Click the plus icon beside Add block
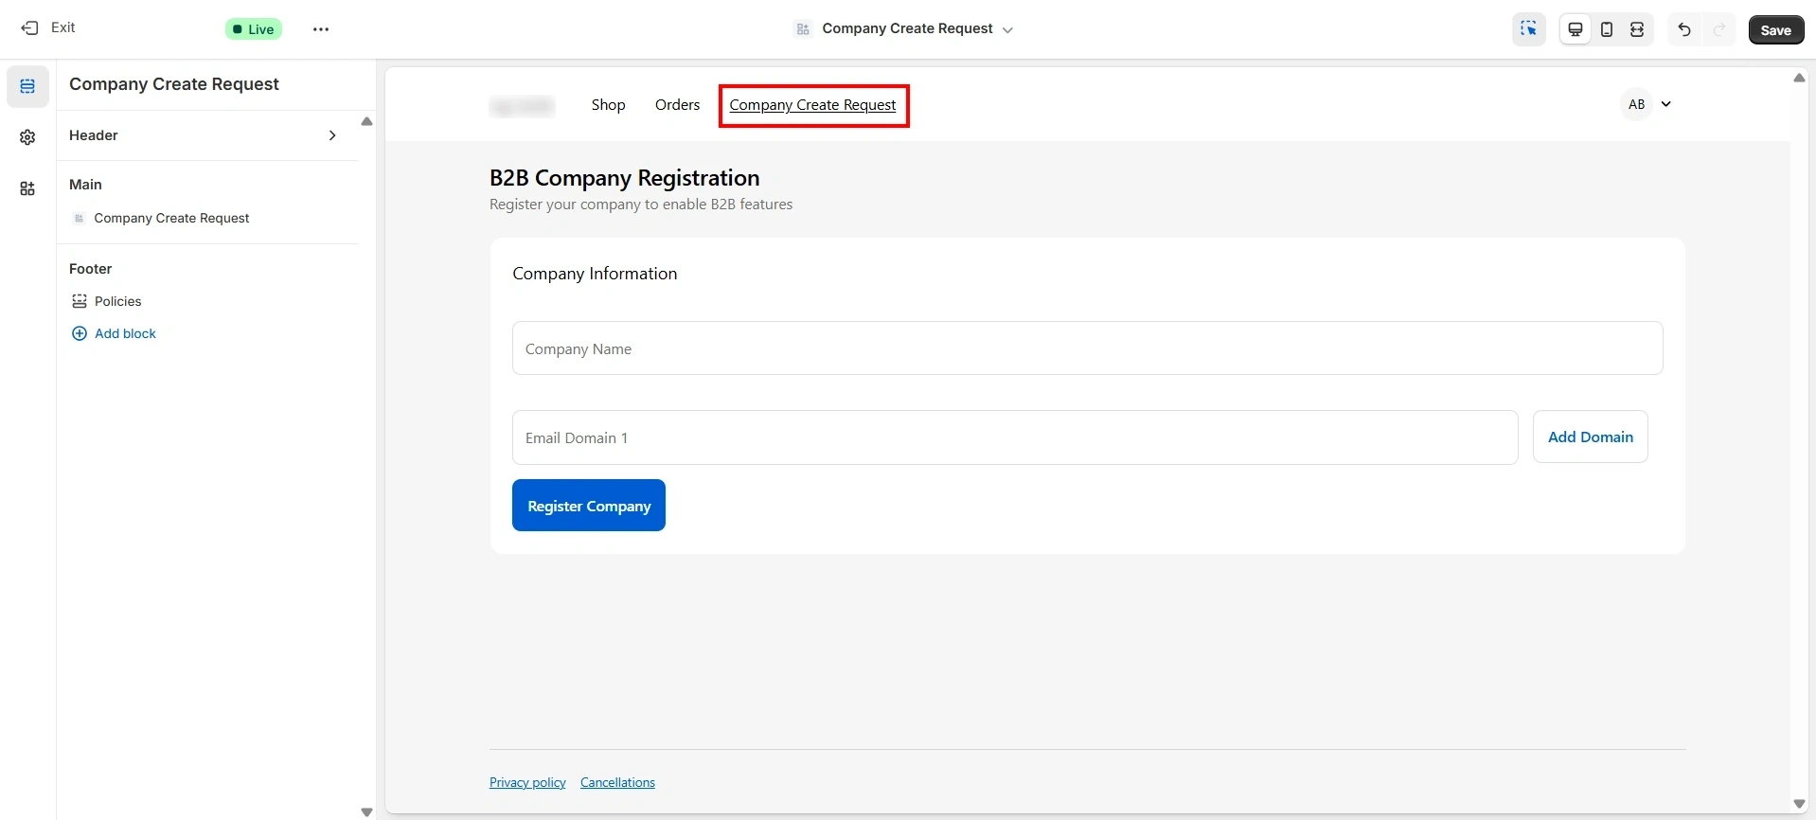The width and height of the screenshot is (1816, 820). click(x=80, y=333)
